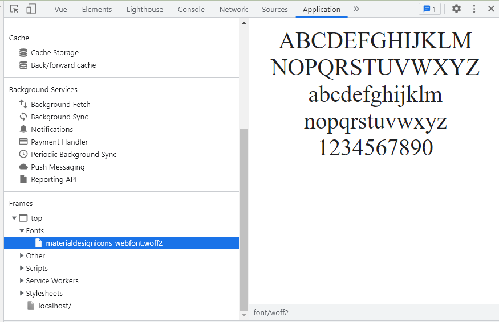Viewport: 499px width, 322px height.
Task: Click the sidebar vertical scrollbar thumb
Action: pos(244,220)
